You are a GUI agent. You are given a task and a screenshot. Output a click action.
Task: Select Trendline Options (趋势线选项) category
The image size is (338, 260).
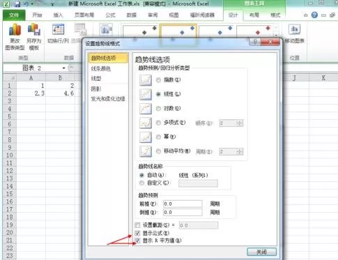[x=108, y=58]
